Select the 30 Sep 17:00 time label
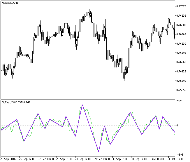Screen dimensions: 190x162 tap(139, 159)
